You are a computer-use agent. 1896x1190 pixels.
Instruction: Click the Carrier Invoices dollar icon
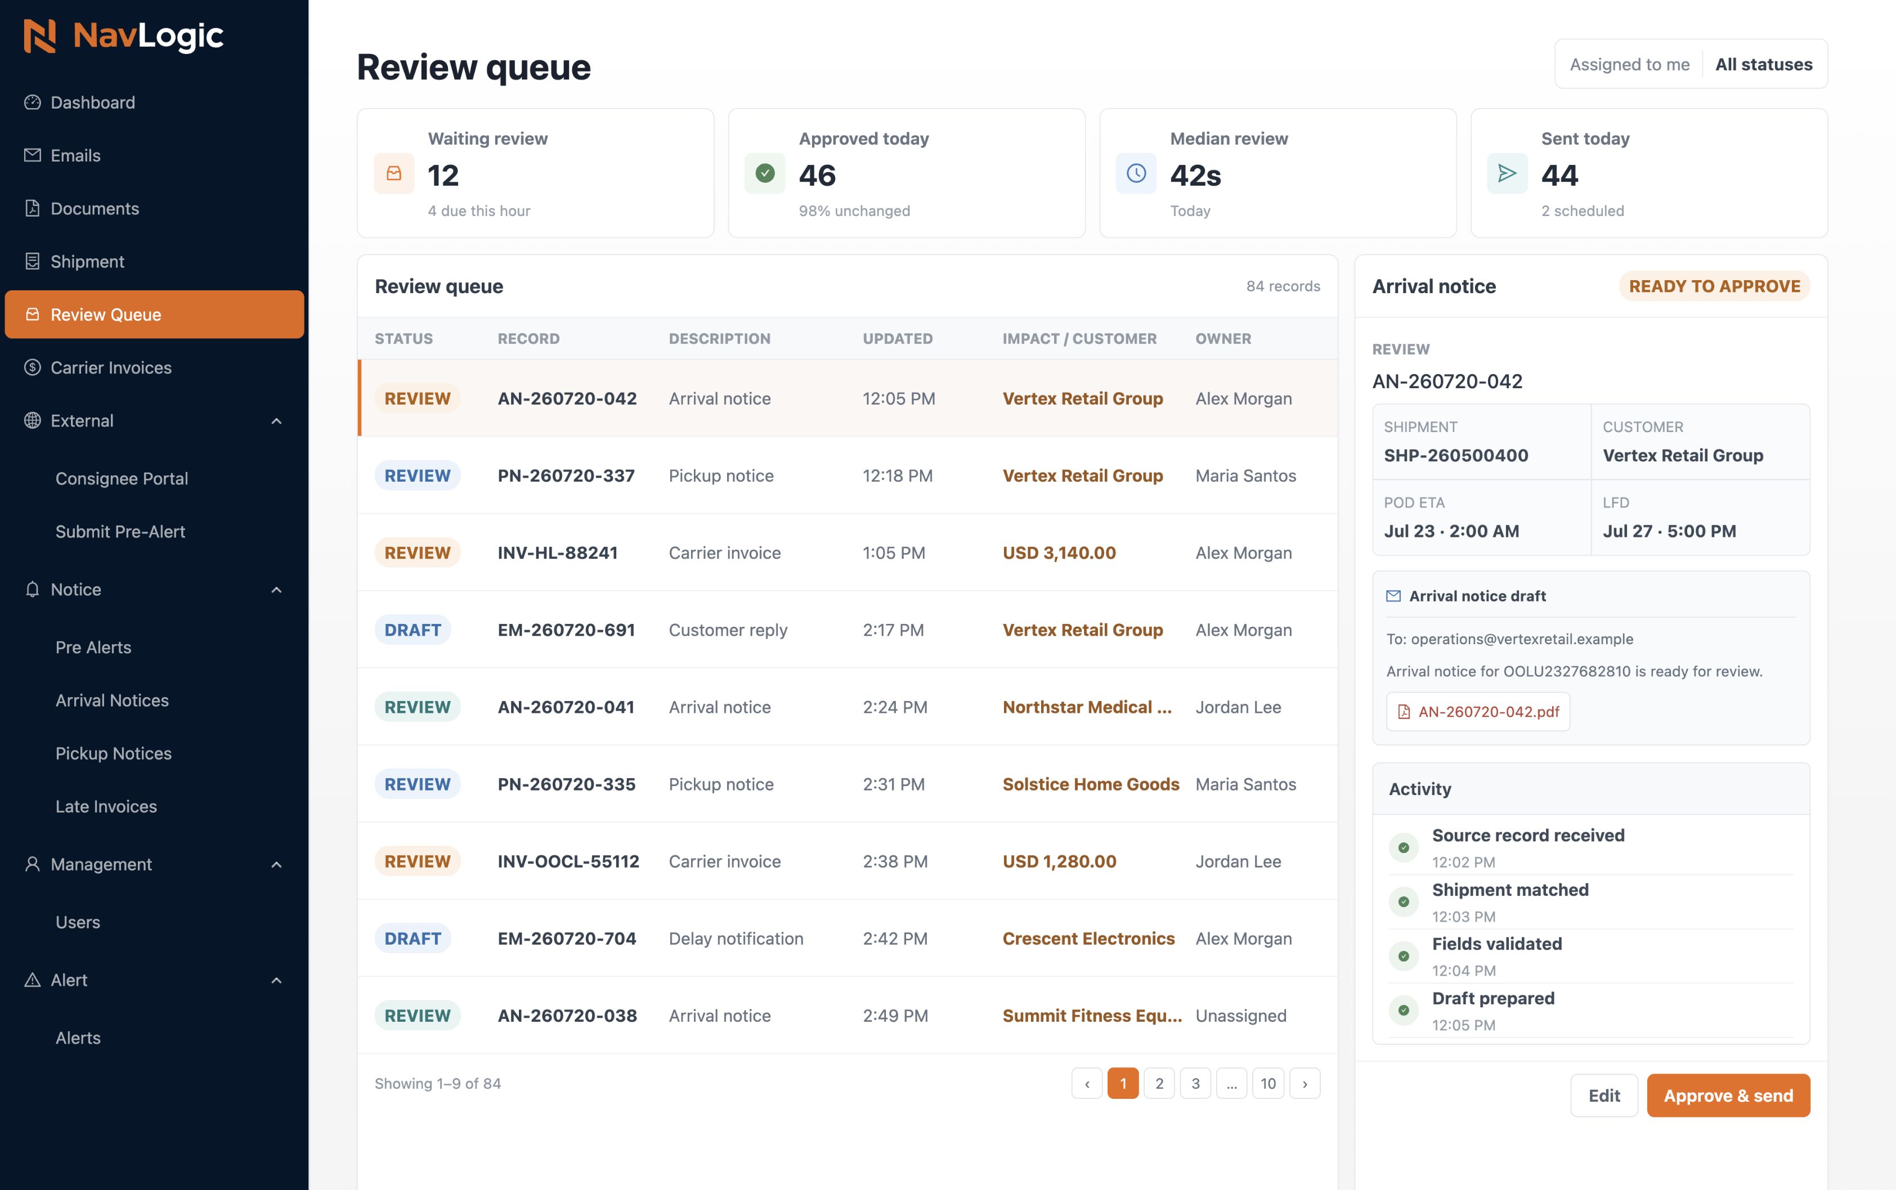point(32,367)
